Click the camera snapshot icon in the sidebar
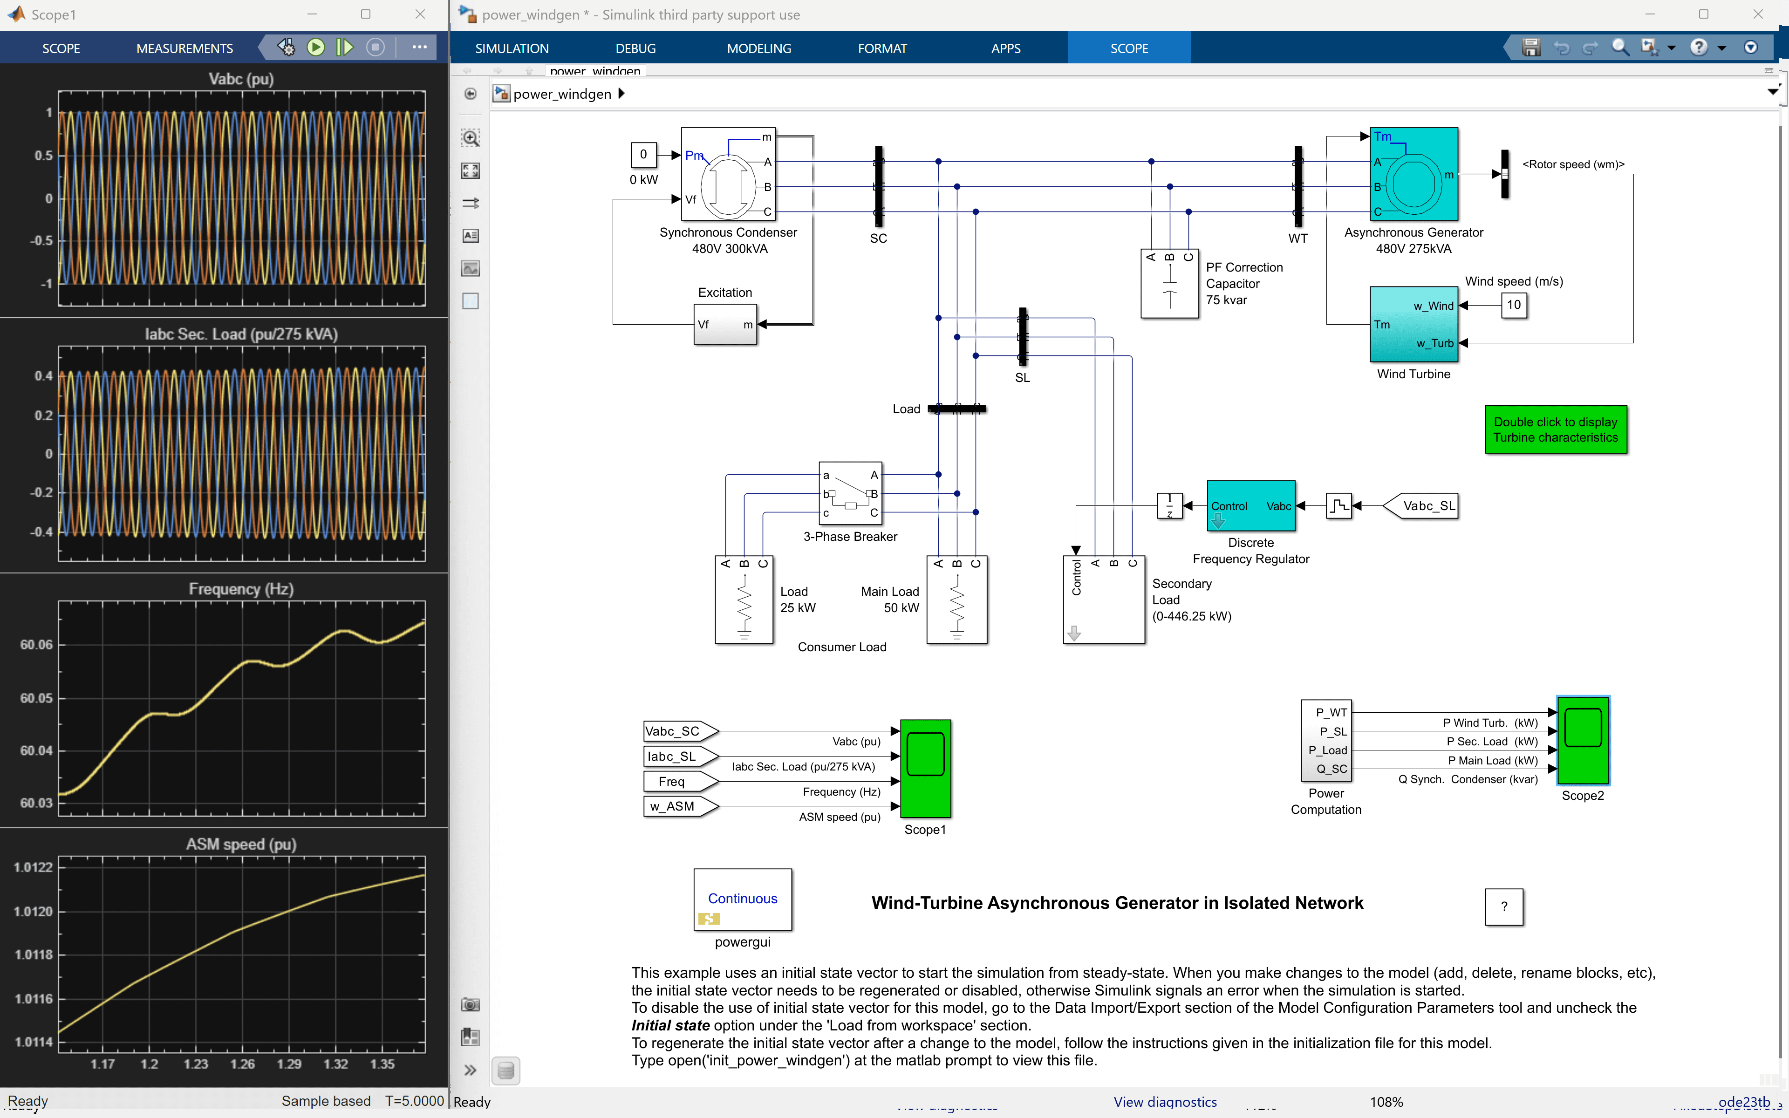The image size is (1789, 1118). pos(470,1004)
